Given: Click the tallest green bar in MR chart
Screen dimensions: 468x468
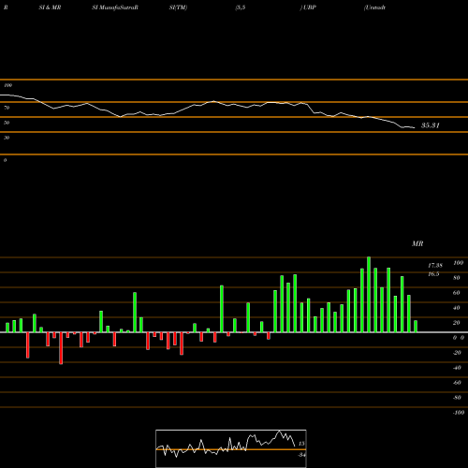Looking at the screenshot, I should pyautogui.click(x=369, y=295).
